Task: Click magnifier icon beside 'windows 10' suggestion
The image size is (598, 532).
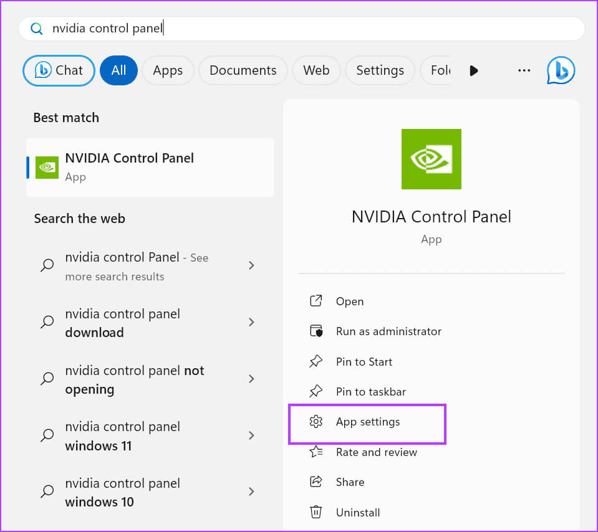Action: (x=47, y=492)
